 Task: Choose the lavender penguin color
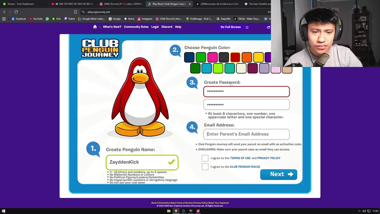264,68
